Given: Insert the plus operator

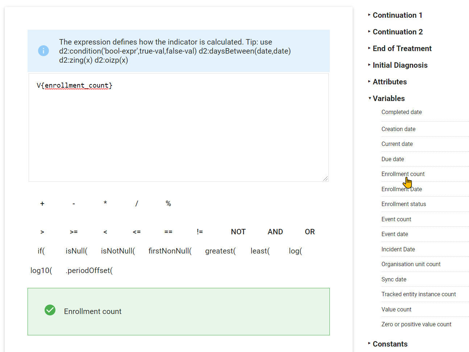Looking at the screenshot, I should coord(42,204).
